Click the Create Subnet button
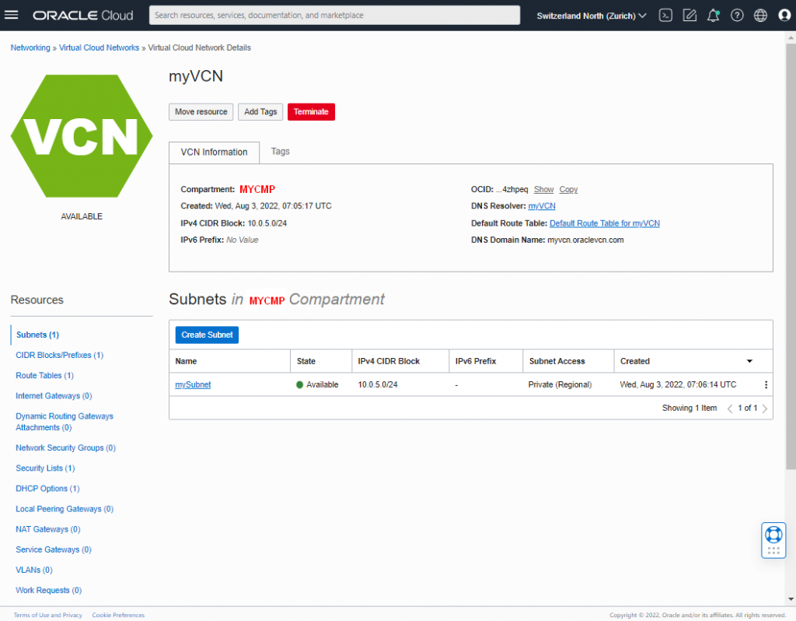Image resolution: width=796 pixels, height=621 pixels. pos(207,335)
